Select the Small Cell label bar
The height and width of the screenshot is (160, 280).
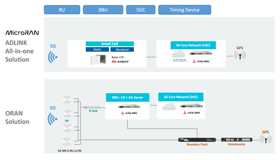point(110,44)
